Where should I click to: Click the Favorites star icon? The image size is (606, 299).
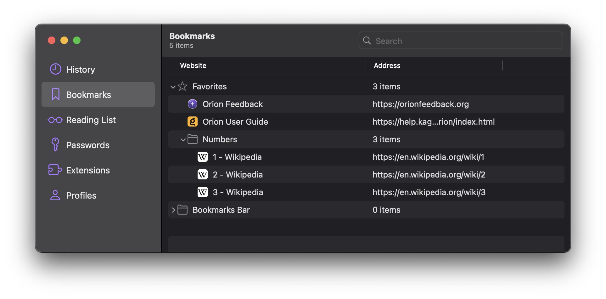[x=182, y=86]
